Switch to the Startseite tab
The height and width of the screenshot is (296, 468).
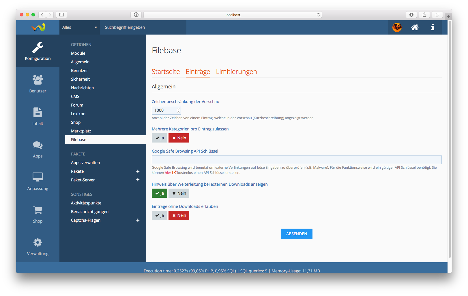tap(166, 72)
